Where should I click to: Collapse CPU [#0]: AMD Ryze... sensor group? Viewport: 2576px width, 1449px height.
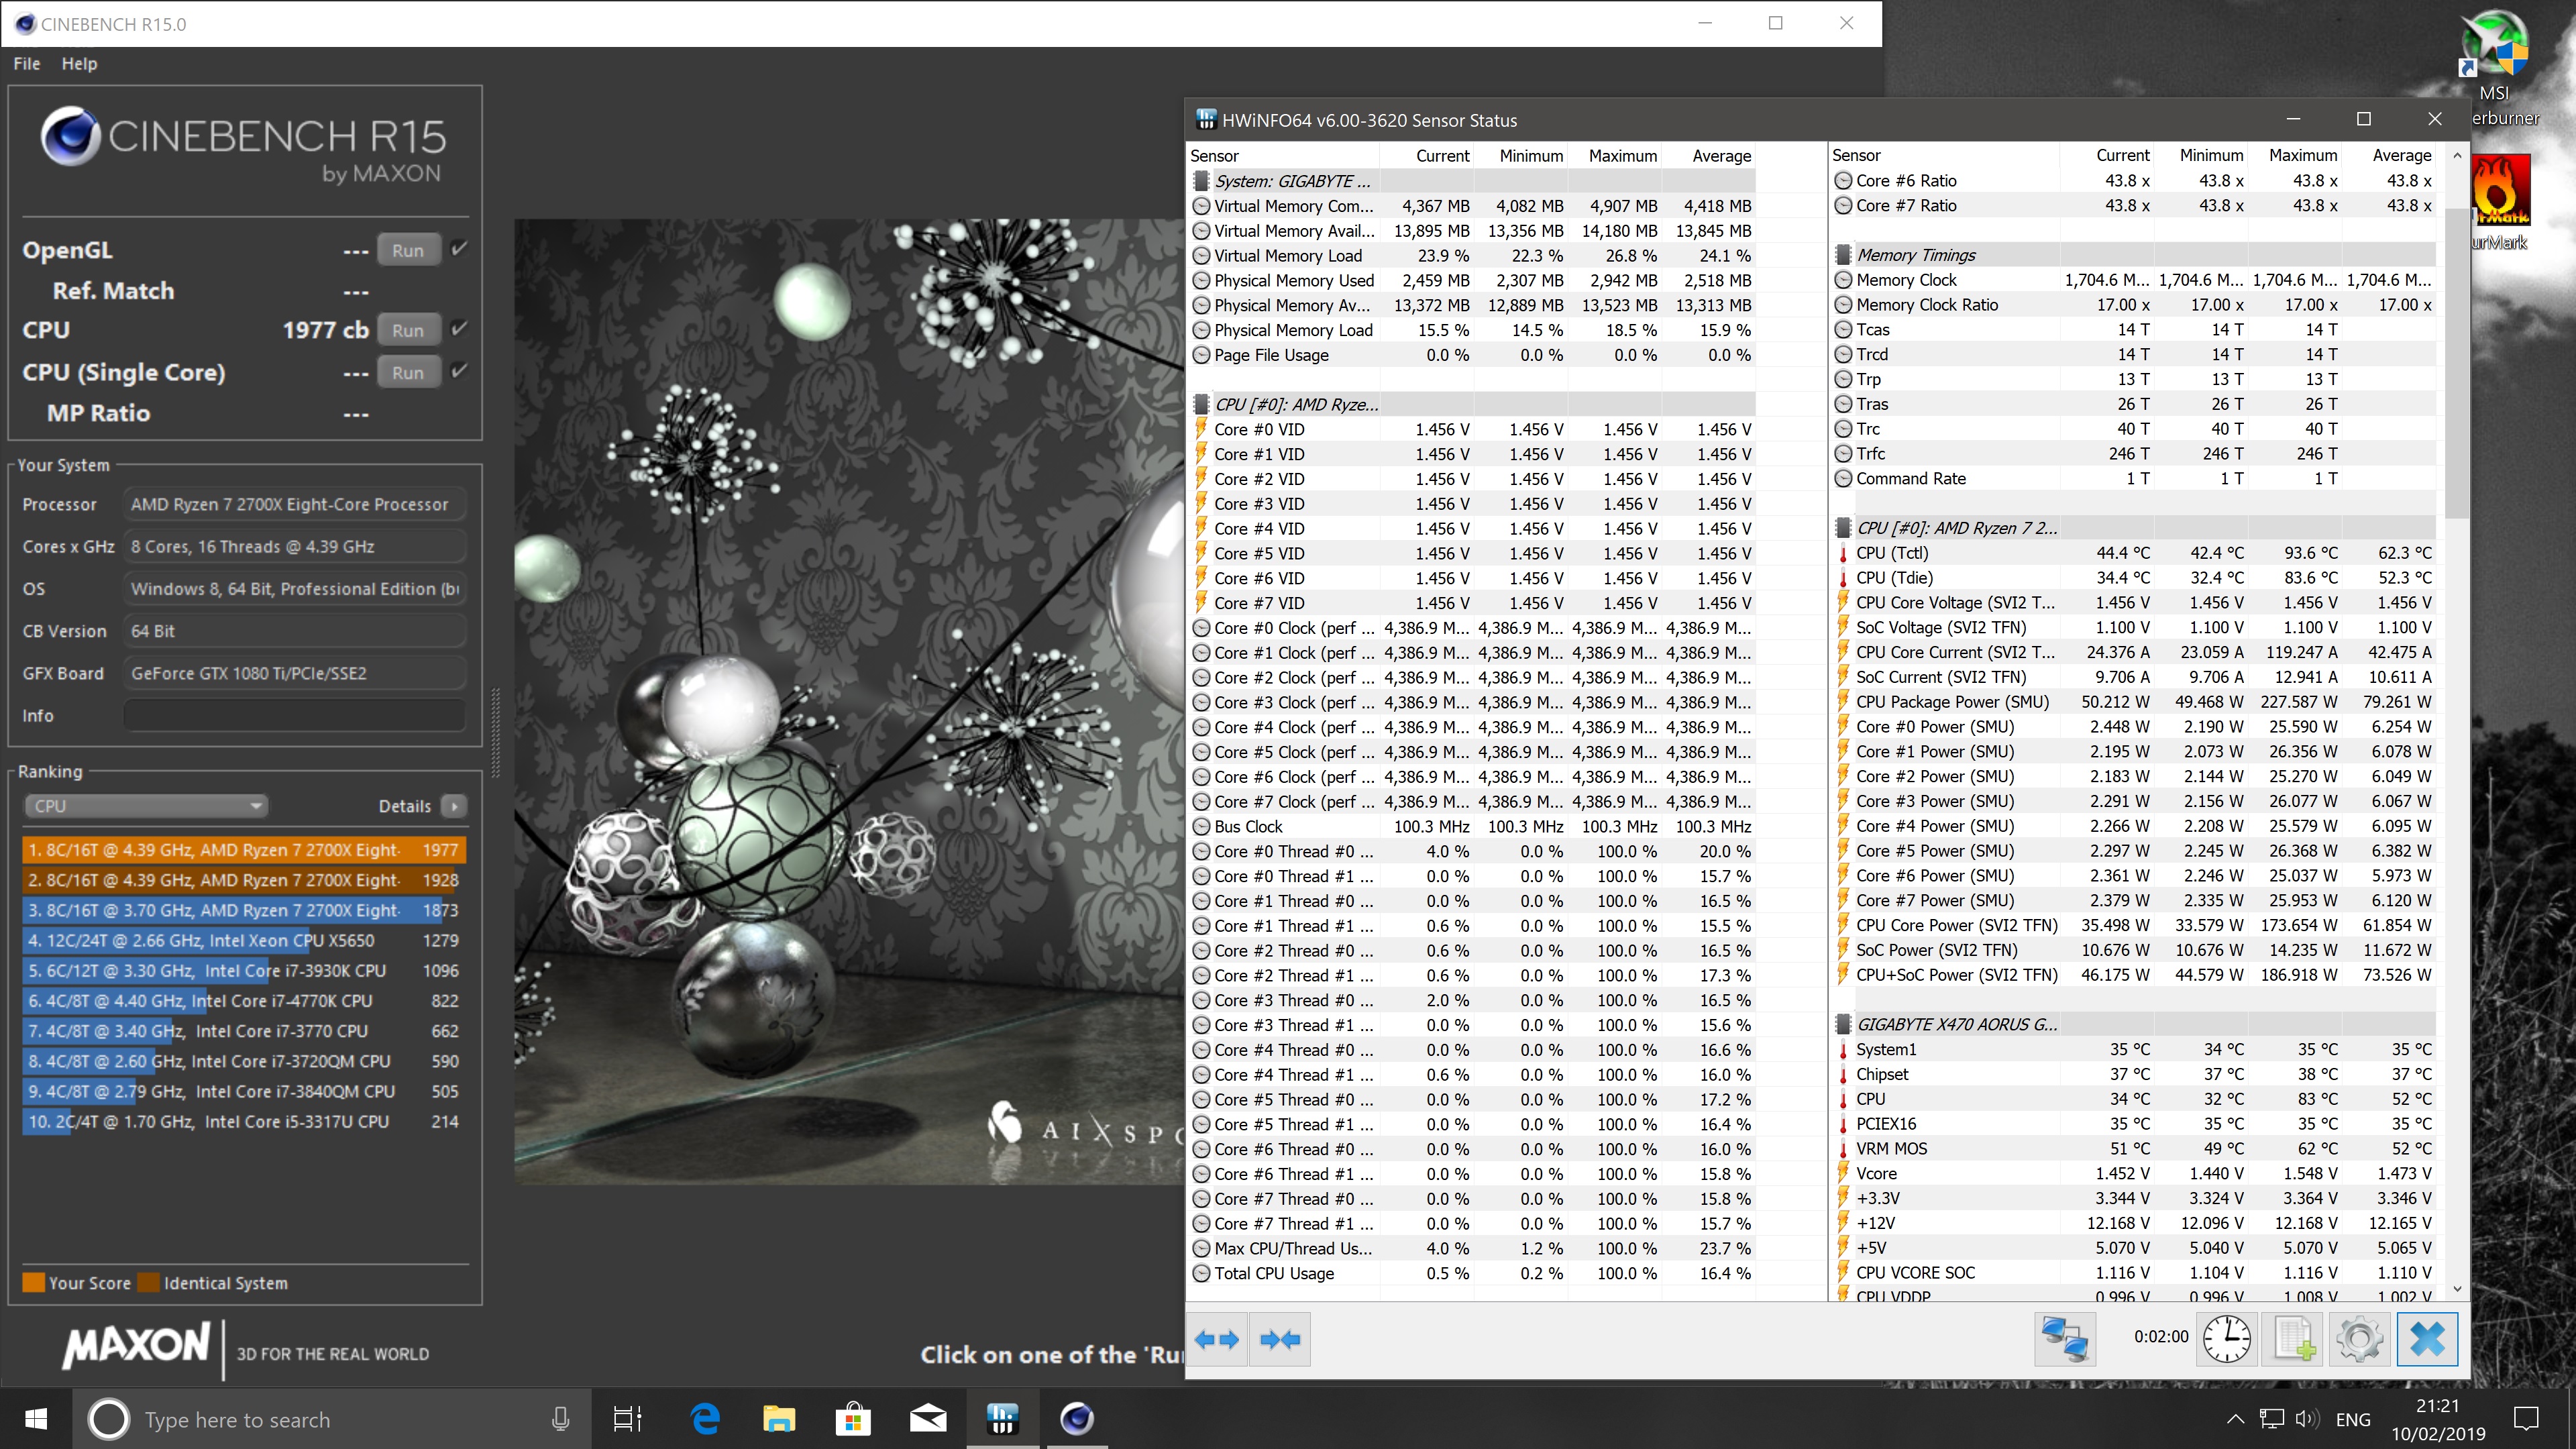1201,405
